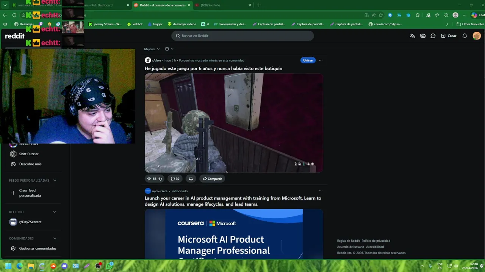Open the post titled He jugado este juego
This screenshot has height=272, width=485.
213,68
